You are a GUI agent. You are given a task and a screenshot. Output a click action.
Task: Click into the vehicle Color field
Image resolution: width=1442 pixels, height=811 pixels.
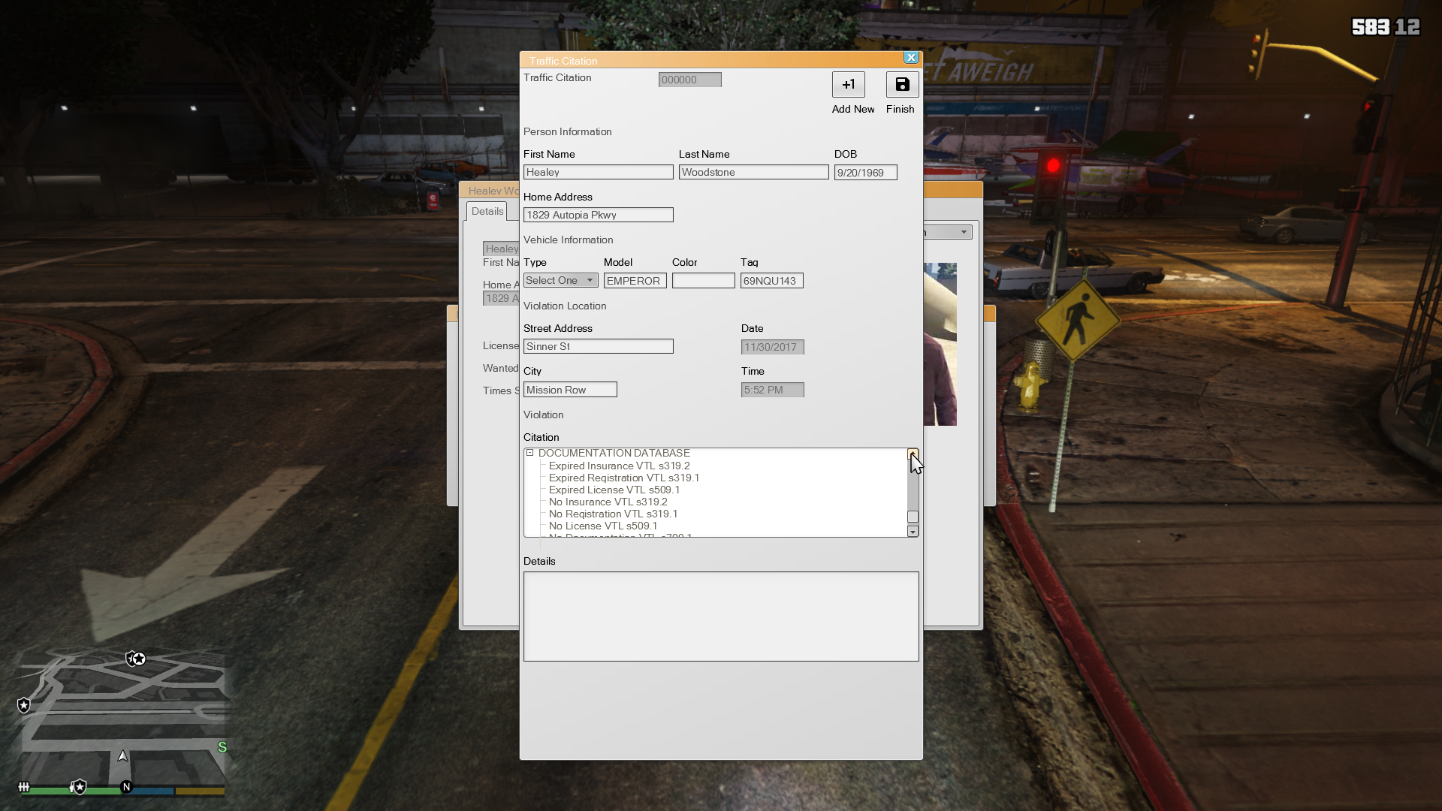[703, 281]
